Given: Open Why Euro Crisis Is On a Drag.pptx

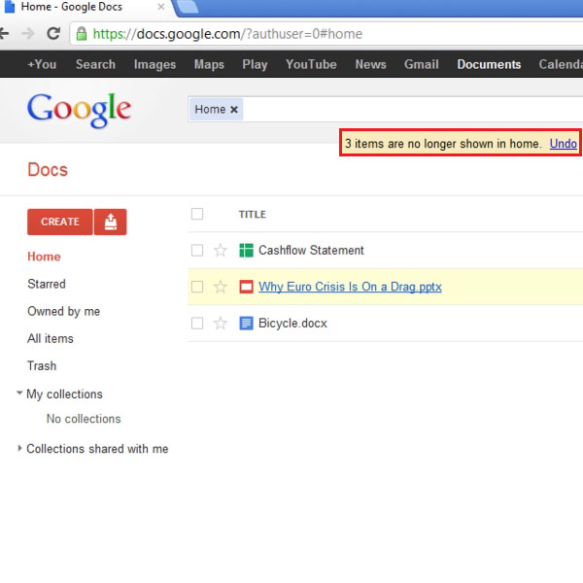Looking at the screenshot, I should coord(350,287).
